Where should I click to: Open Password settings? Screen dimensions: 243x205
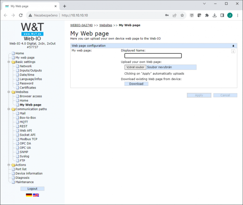pos(26,83)
